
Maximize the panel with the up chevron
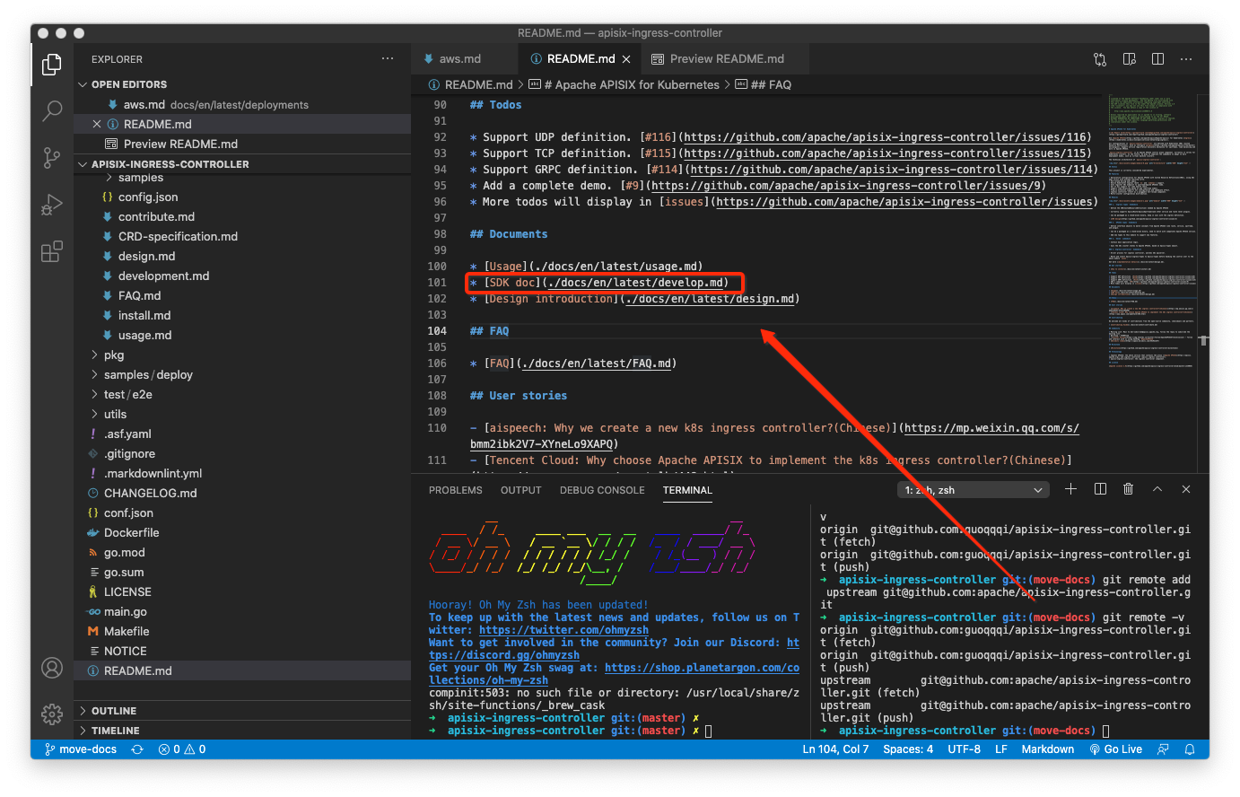point(1157,489)
